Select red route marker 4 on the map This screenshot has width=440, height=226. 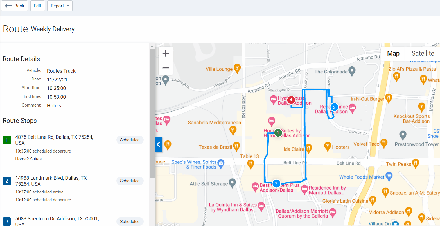[291, 100]
